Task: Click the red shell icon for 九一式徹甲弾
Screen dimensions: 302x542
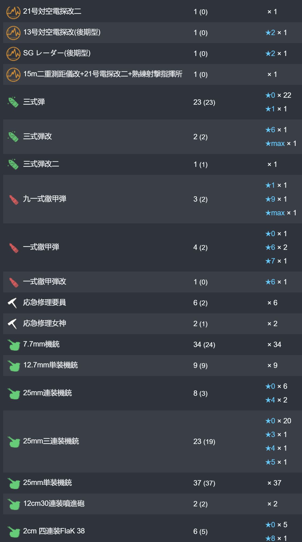Action: (x=14, y=199)
